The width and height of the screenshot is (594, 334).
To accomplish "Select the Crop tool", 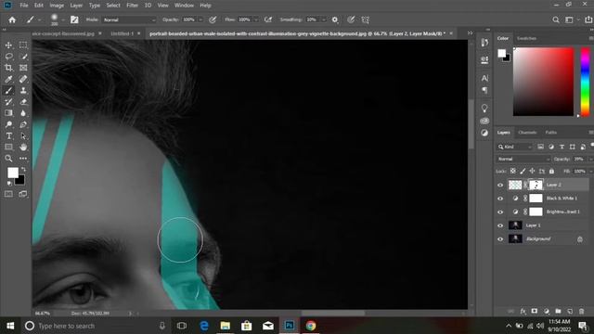I will pos(8,68).
